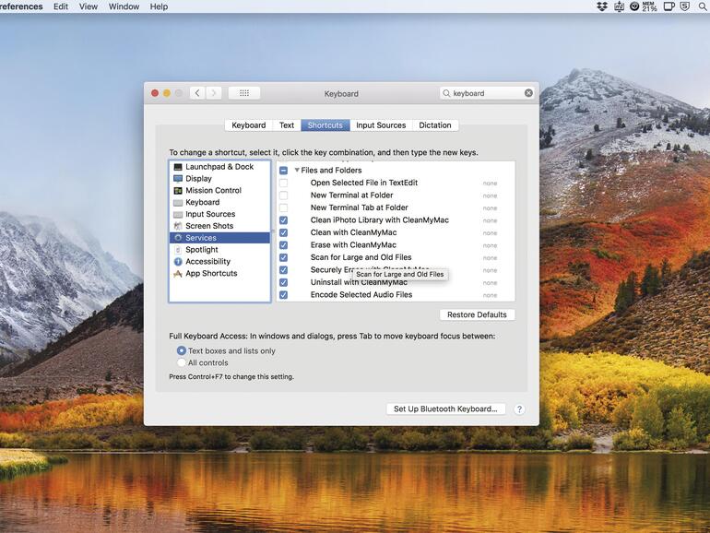Open the Help menu
Image resolution: width=710 pixels, height=533 pixels.
coord(159,6)
